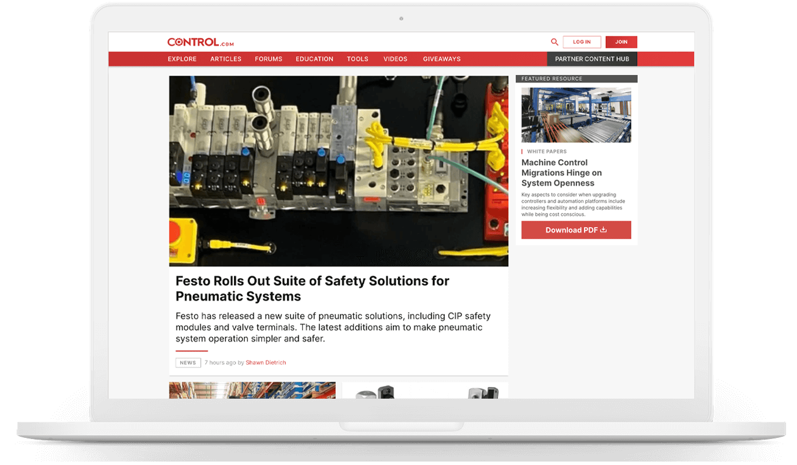This screenshot has width=797, height=465.
Task: Select the News category tag
Action: (x=188, y=363)
